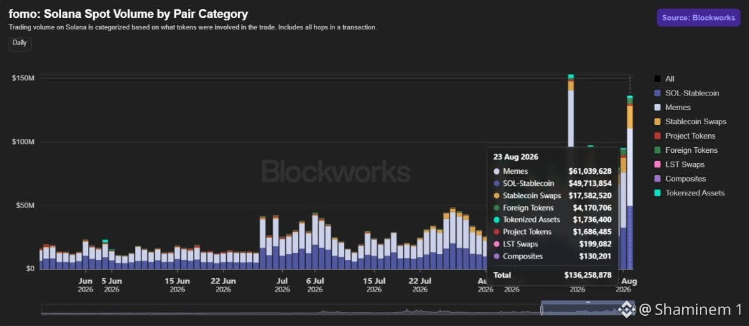Toggle SOL-Stablecoin series in legend
This screenshot has width=749, height=326.
pos(687,93)
